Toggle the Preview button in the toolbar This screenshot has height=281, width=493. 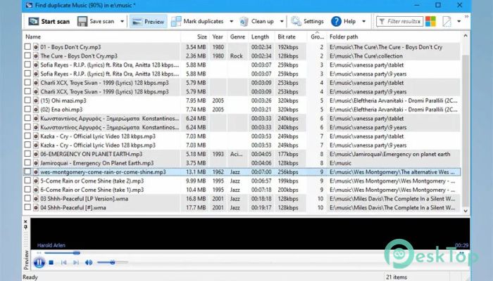148,21
